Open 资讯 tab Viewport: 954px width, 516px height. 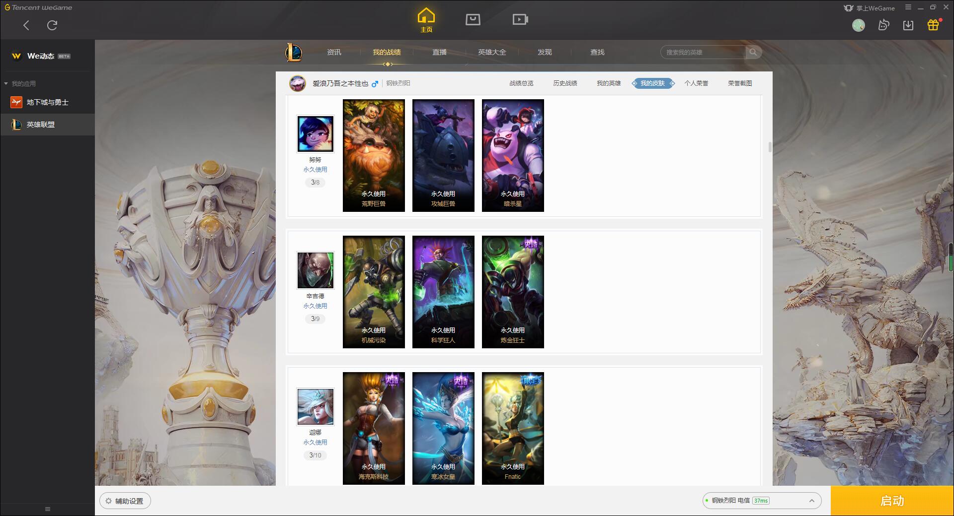coord(334,52)
